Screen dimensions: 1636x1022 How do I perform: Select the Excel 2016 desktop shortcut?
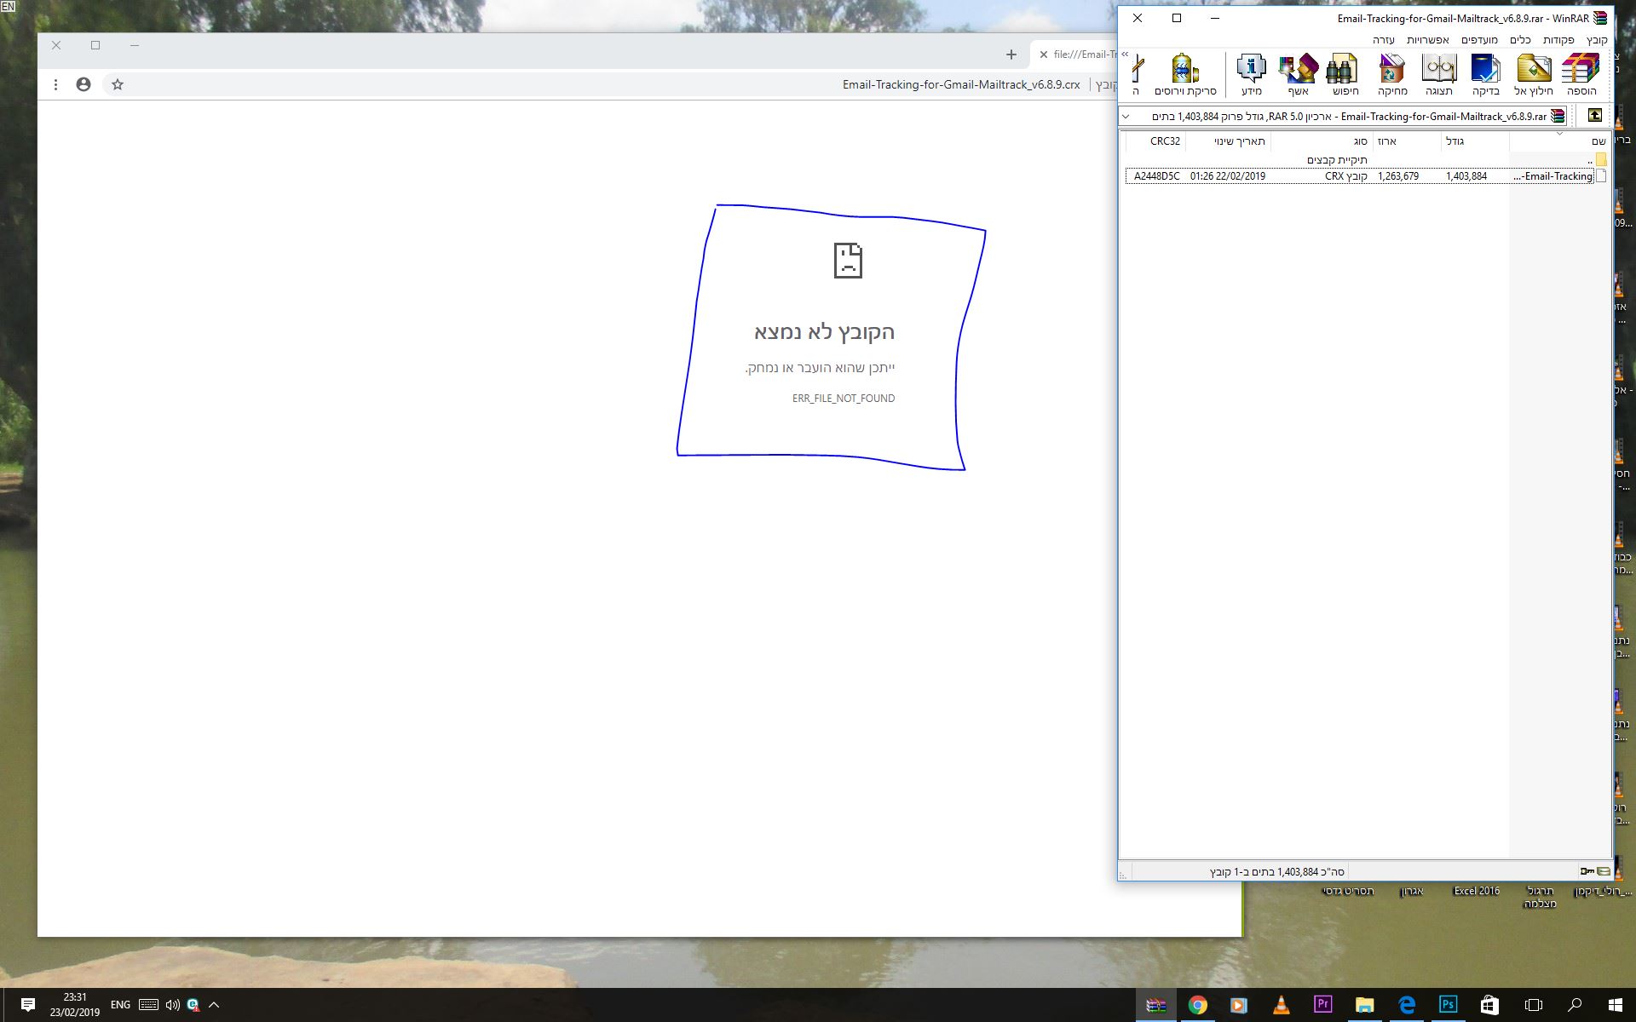1476,891
